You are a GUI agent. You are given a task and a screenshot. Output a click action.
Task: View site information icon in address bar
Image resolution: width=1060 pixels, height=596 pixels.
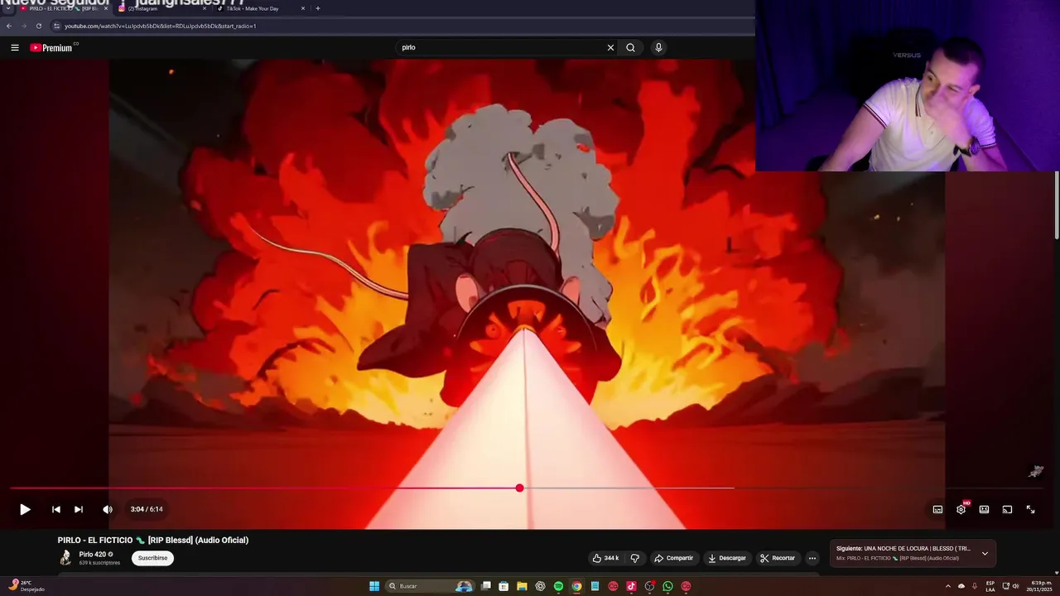pyautogui.click(x=57, y=26)
